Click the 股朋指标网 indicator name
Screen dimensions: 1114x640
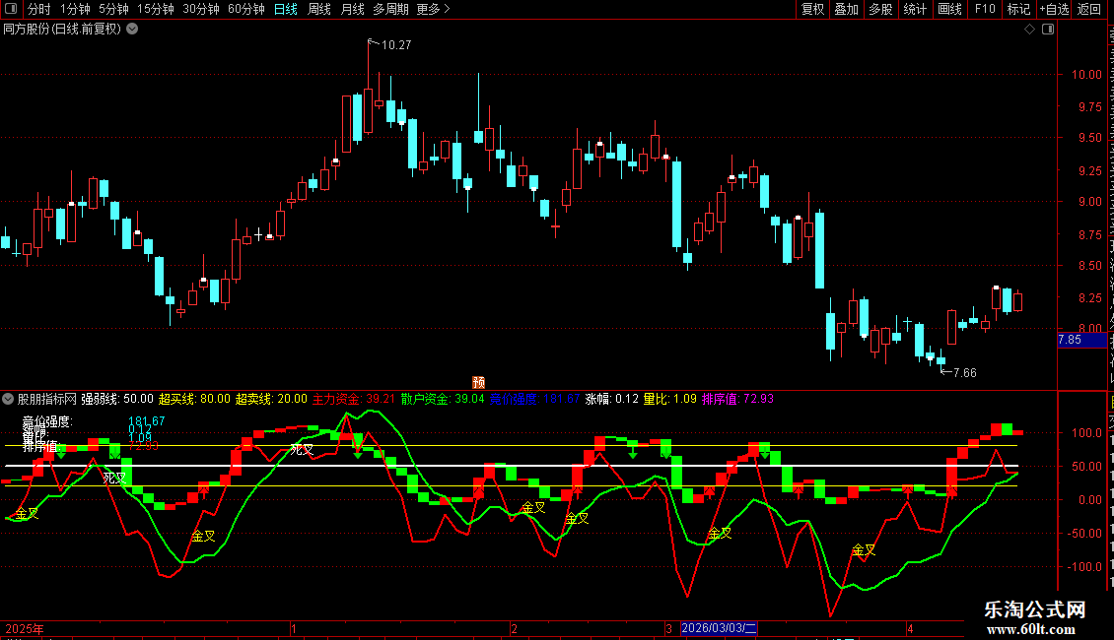point(47,400)
